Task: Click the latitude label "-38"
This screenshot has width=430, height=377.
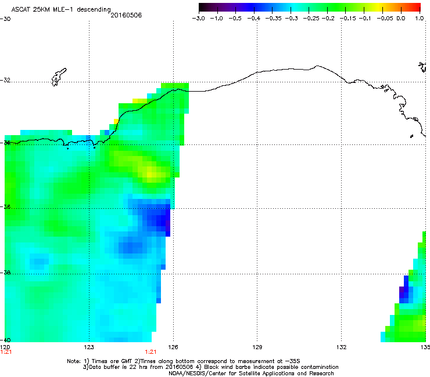Action: 5,273
